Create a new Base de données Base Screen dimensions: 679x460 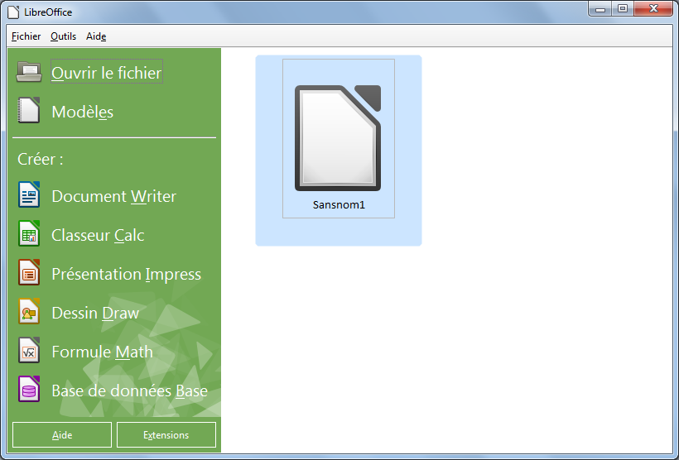point(129,391)
